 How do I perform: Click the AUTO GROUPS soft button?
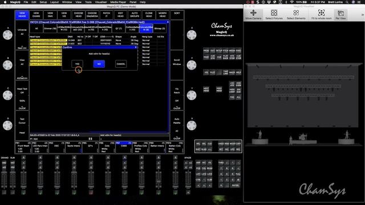[x=135, y=15]
